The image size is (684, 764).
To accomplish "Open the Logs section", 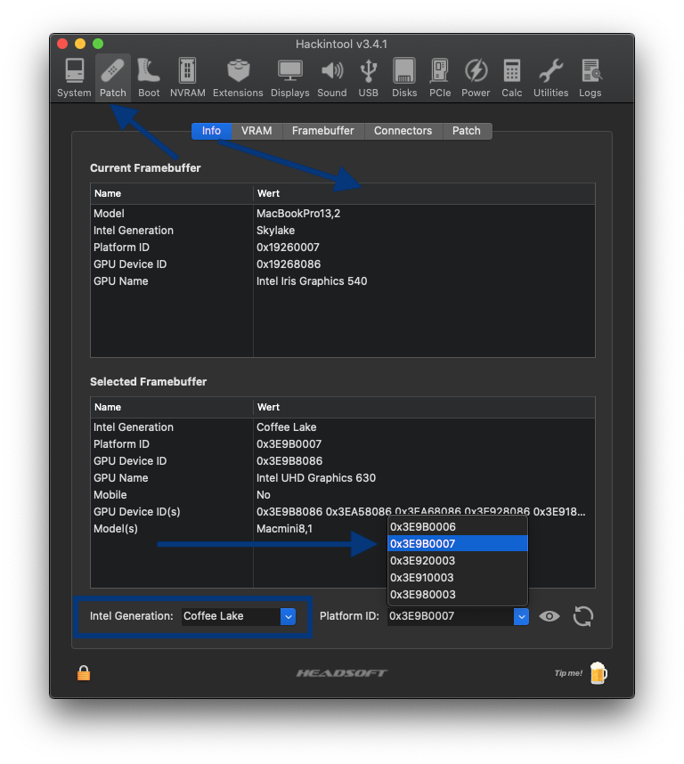I will 590,78.
